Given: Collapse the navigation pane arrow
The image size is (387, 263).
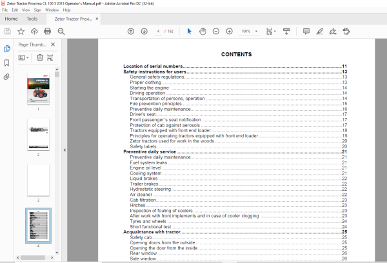Looking at the screenshot, I should point(64,150).
